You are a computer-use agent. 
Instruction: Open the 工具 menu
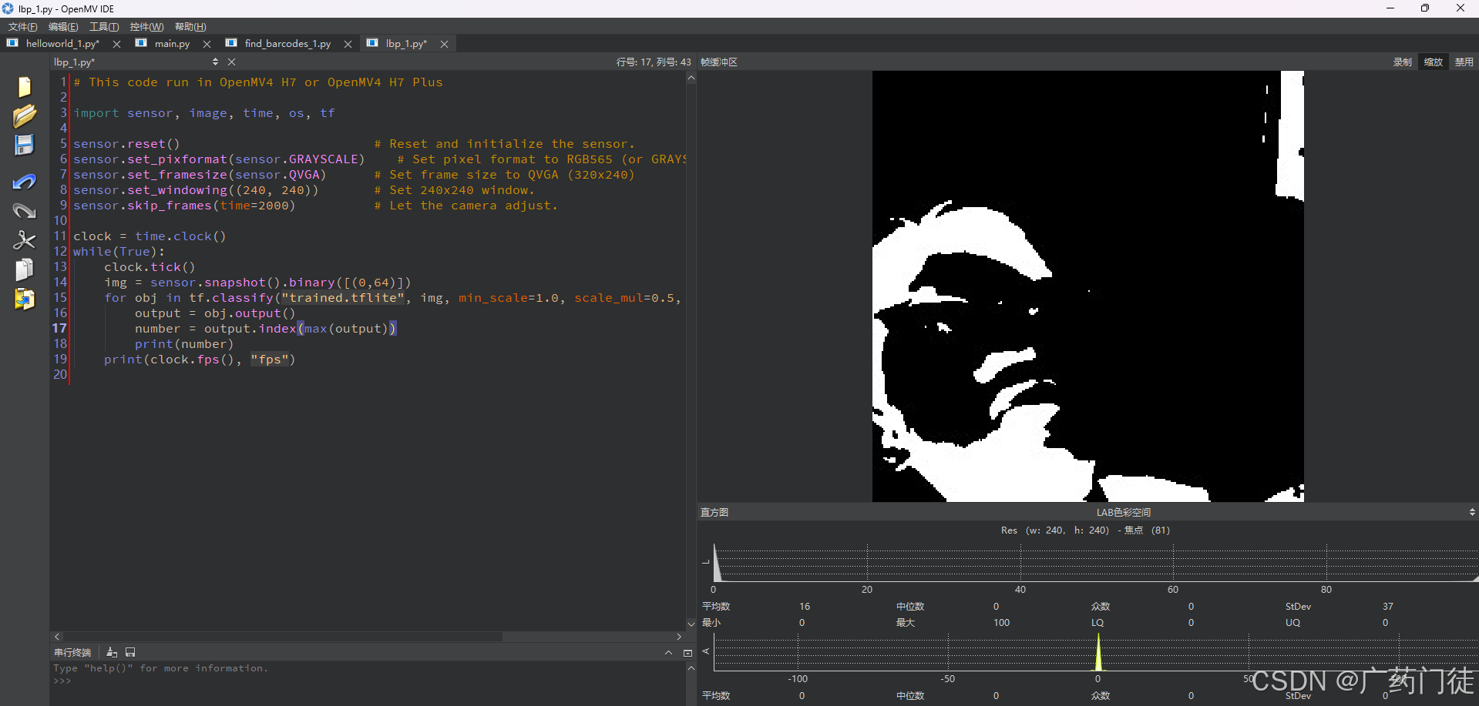coord(103,26)
